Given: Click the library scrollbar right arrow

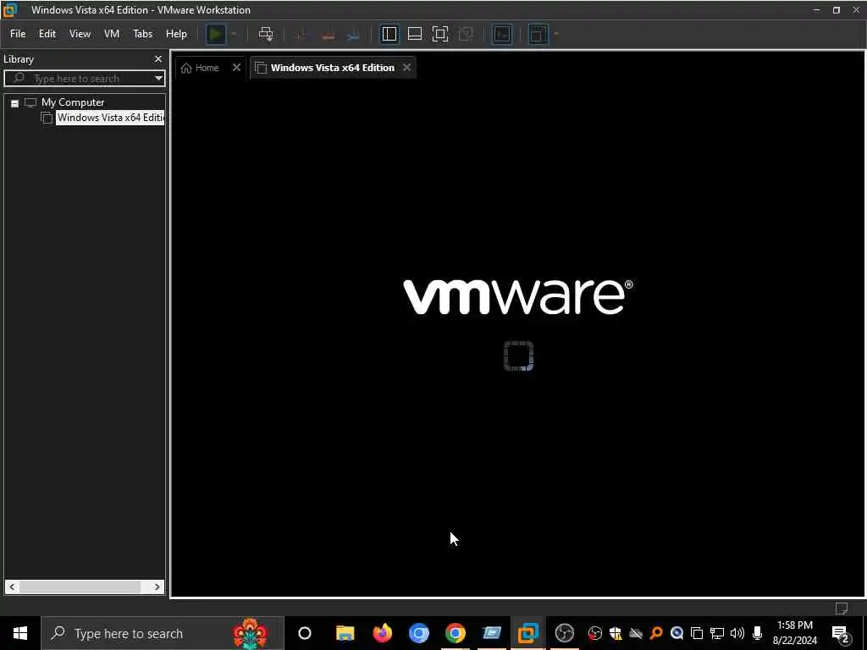Looking at the screenshot, I should pos(157,587).
